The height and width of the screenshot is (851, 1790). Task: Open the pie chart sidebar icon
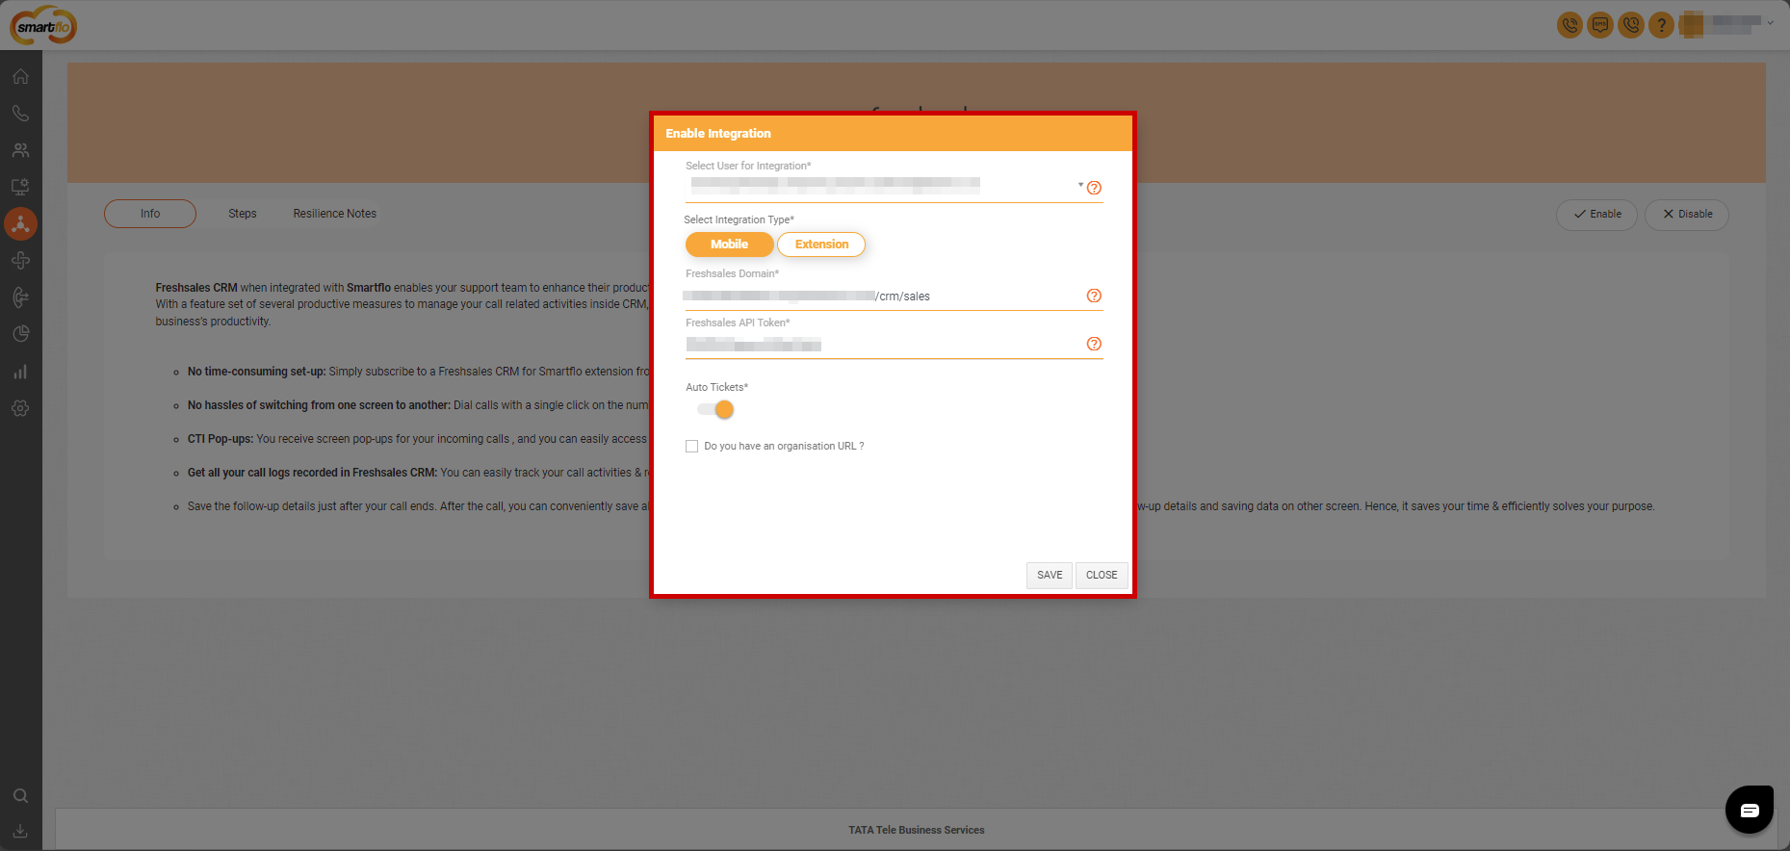tap(20, 334)
